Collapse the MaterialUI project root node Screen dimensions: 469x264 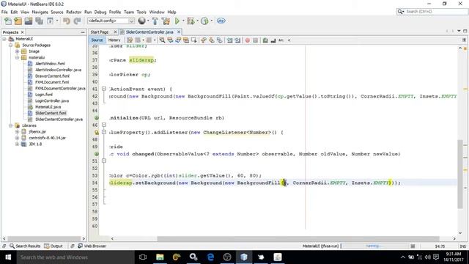click(x=4, y=39)
